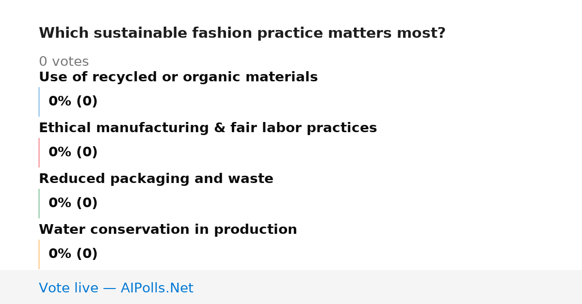
Task: Click the '0 votes' total count
Action: click(64, 61)
